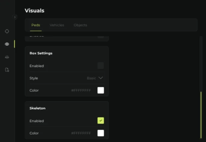This screenshot has width=206, height=142.
Task: Disable the Skeleton Enabled checkbox
Action: coord(101,120)
